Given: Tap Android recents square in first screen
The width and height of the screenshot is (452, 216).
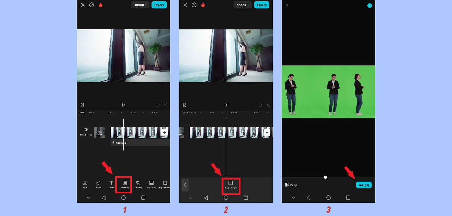Looking at the screenshot, I should (143, 198).
